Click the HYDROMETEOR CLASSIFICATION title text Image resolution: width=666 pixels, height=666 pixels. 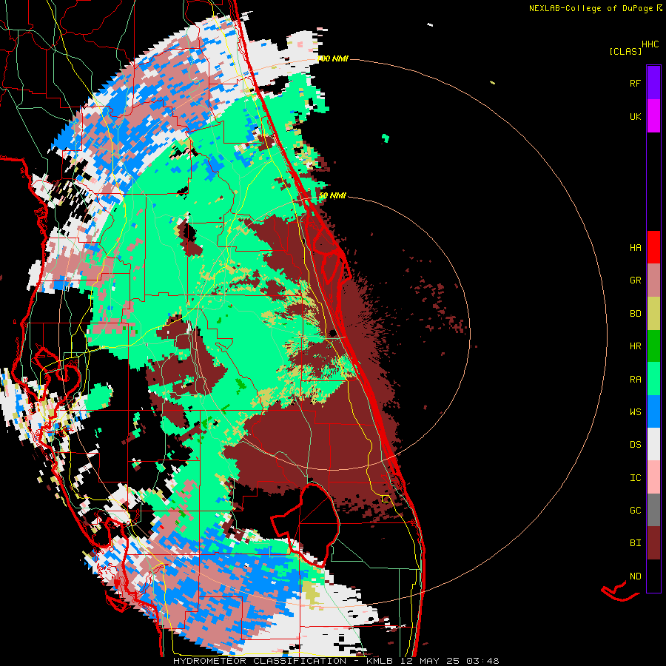point(260,661)
